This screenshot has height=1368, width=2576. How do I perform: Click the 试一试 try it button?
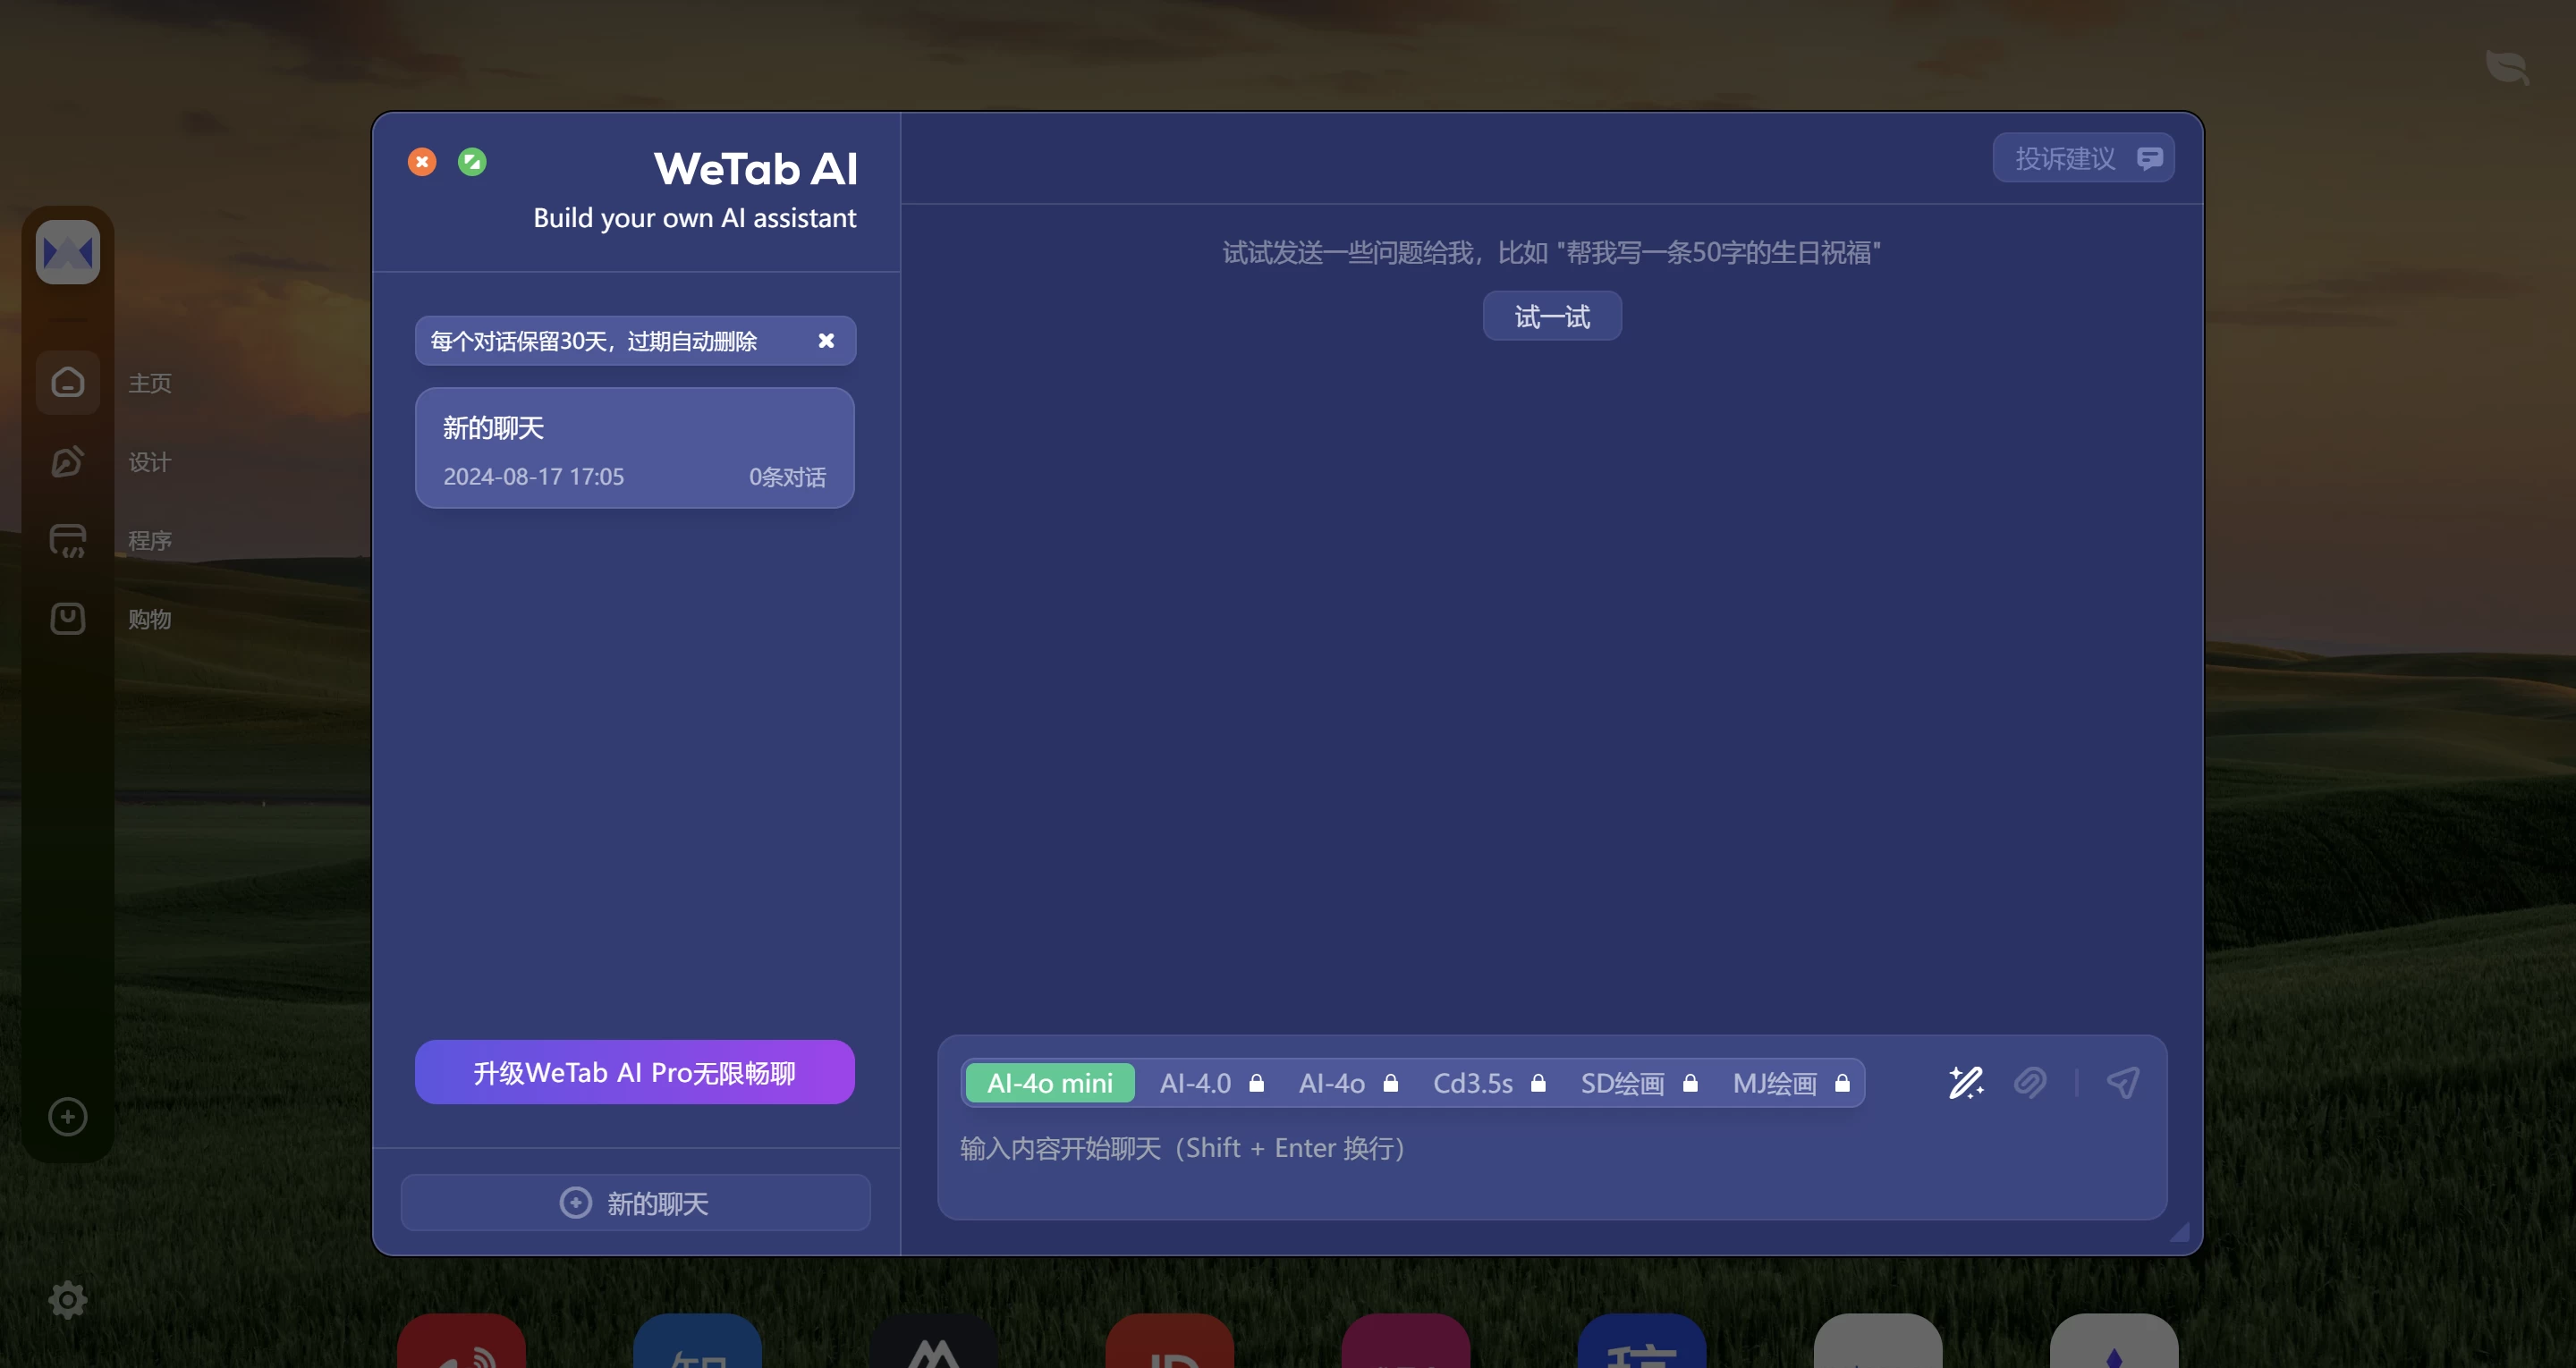(x=1551, y=317)
